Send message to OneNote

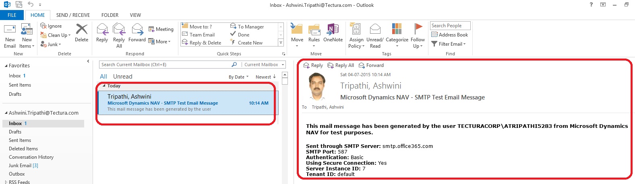click(x=333, y=33)
